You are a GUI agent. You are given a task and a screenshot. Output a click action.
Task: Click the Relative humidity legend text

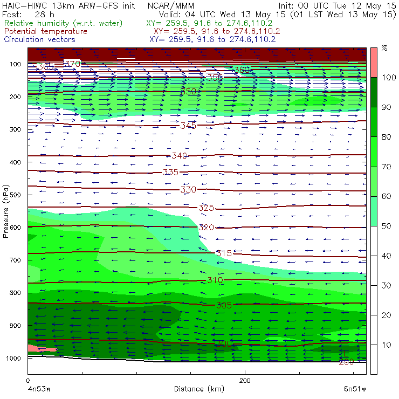[x=63, y=23]
